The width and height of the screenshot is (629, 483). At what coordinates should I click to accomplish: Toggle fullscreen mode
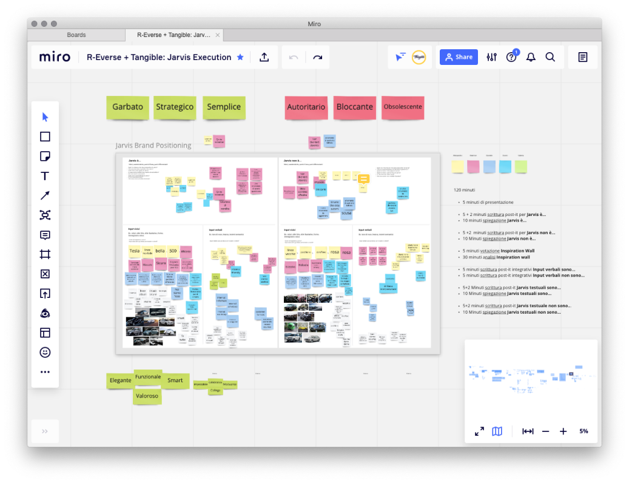[x=479, y=431]
